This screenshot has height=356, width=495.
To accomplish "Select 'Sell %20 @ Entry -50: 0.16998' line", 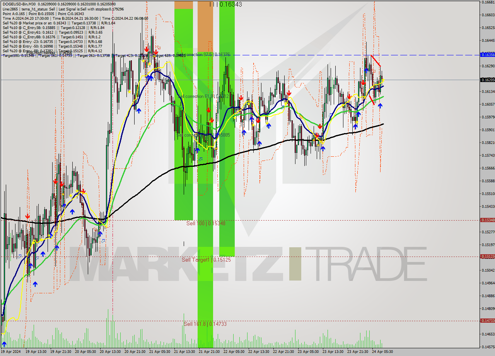I will pos(52,46).
